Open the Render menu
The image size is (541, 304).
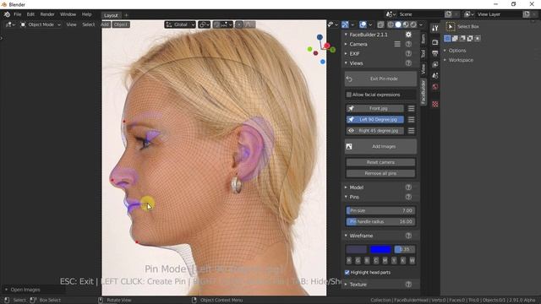[x=47, y=14]
